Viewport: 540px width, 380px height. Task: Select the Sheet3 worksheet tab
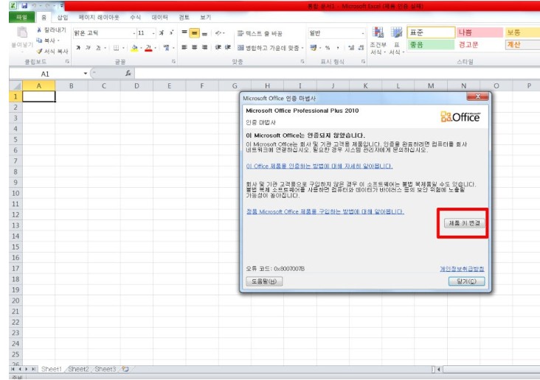pos(105,369)
